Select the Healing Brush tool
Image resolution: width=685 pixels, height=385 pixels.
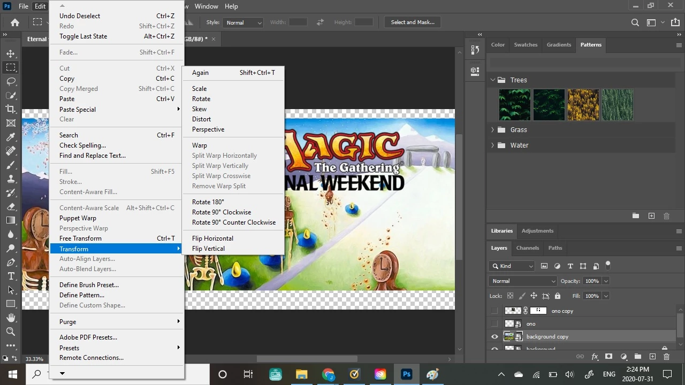(x=11, y=151)
